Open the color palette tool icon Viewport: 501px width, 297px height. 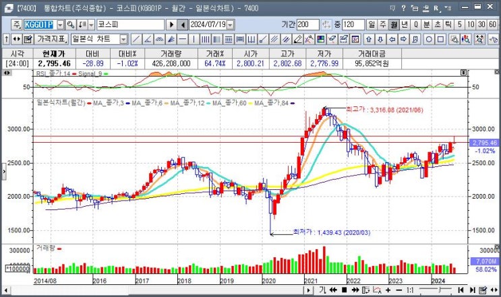(x=320, y=39)
